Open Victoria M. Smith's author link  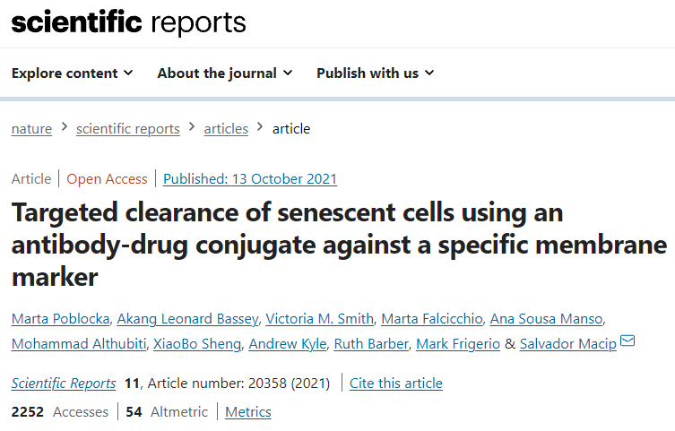click(x=319, y=319)
